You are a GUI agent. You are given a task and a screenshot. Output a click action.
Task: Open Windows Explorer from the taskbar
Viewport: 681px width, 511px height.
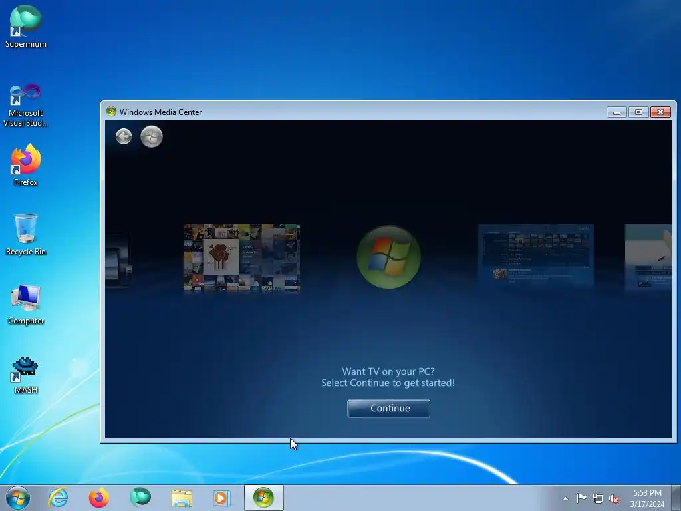point(182,498)
